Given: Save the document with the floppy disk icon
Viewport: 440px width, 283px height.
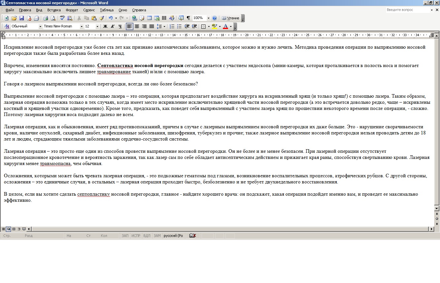Looking at the screenshot, I should coord(22,18).
